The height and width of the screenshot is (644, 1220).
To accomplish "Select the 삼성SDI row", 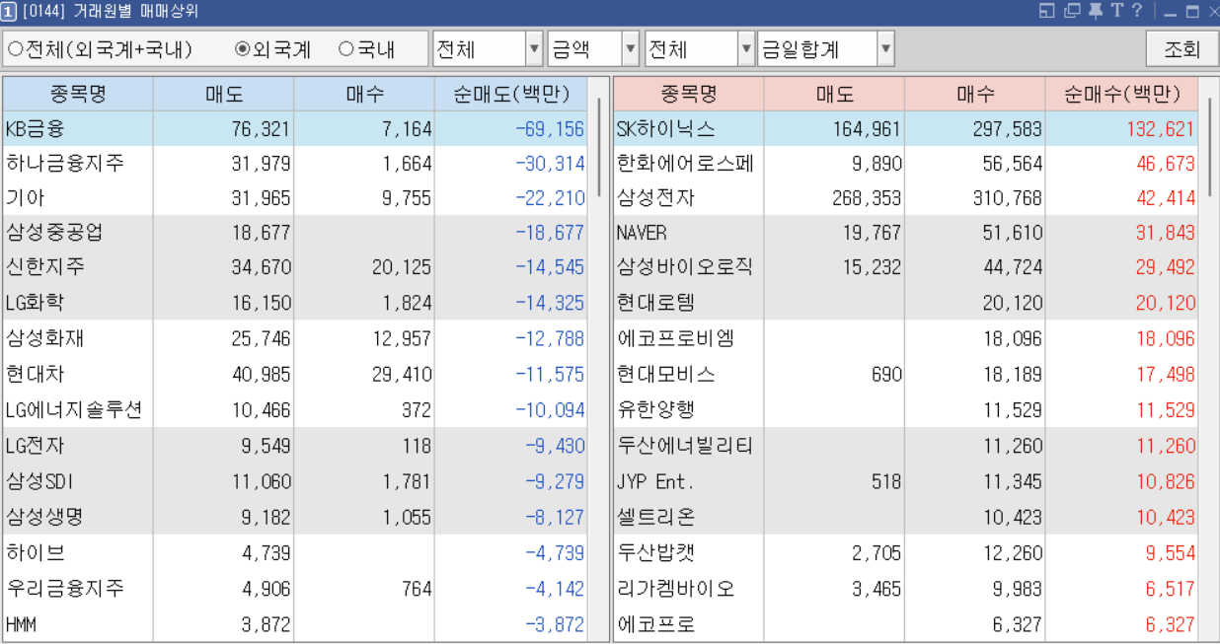I will click(x=295, y=481).
